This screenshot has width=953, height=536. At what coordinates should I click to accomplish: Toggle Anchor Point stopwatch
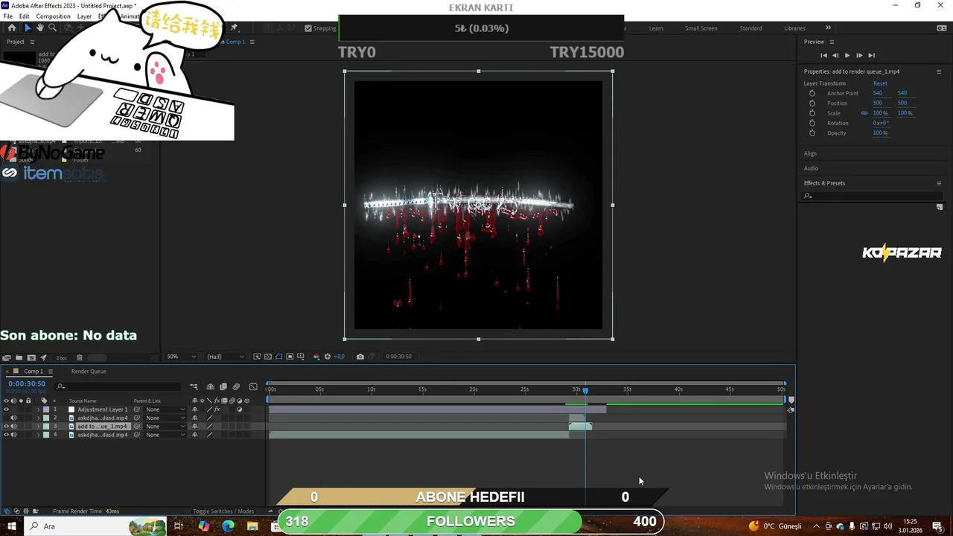[x=812, y=93]
